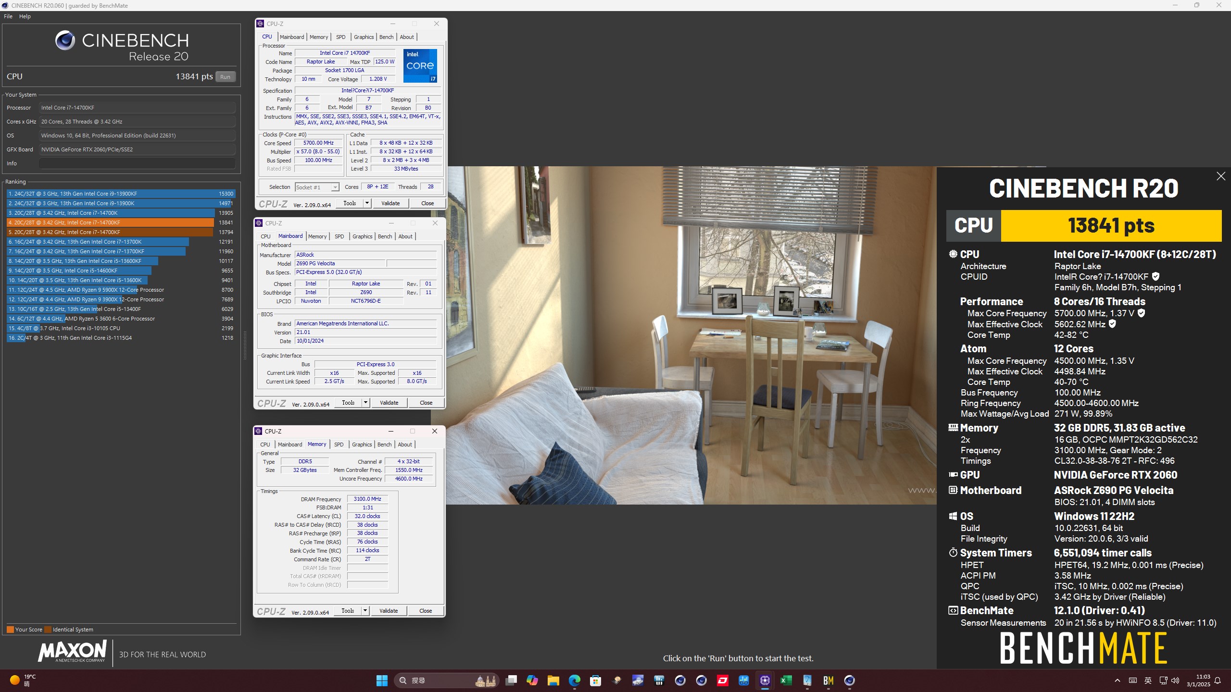The image size is (1231, 692).
Task: Click the Your Score orange legend swatch
Action: click(10, 630)
